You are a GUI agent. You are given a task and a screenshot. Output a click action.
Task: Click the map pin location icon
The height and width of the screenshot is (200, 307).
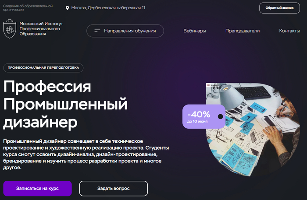point(68,8)
